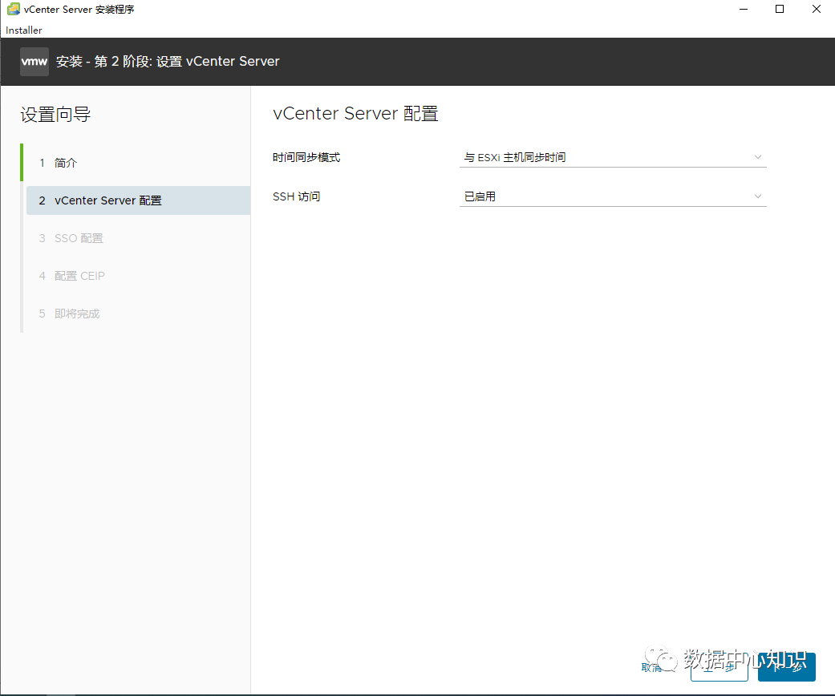The width and height of the screenshot is (835, 696).
Task: Close the vCenter Server installer window
Action: [x=816, y=9]
